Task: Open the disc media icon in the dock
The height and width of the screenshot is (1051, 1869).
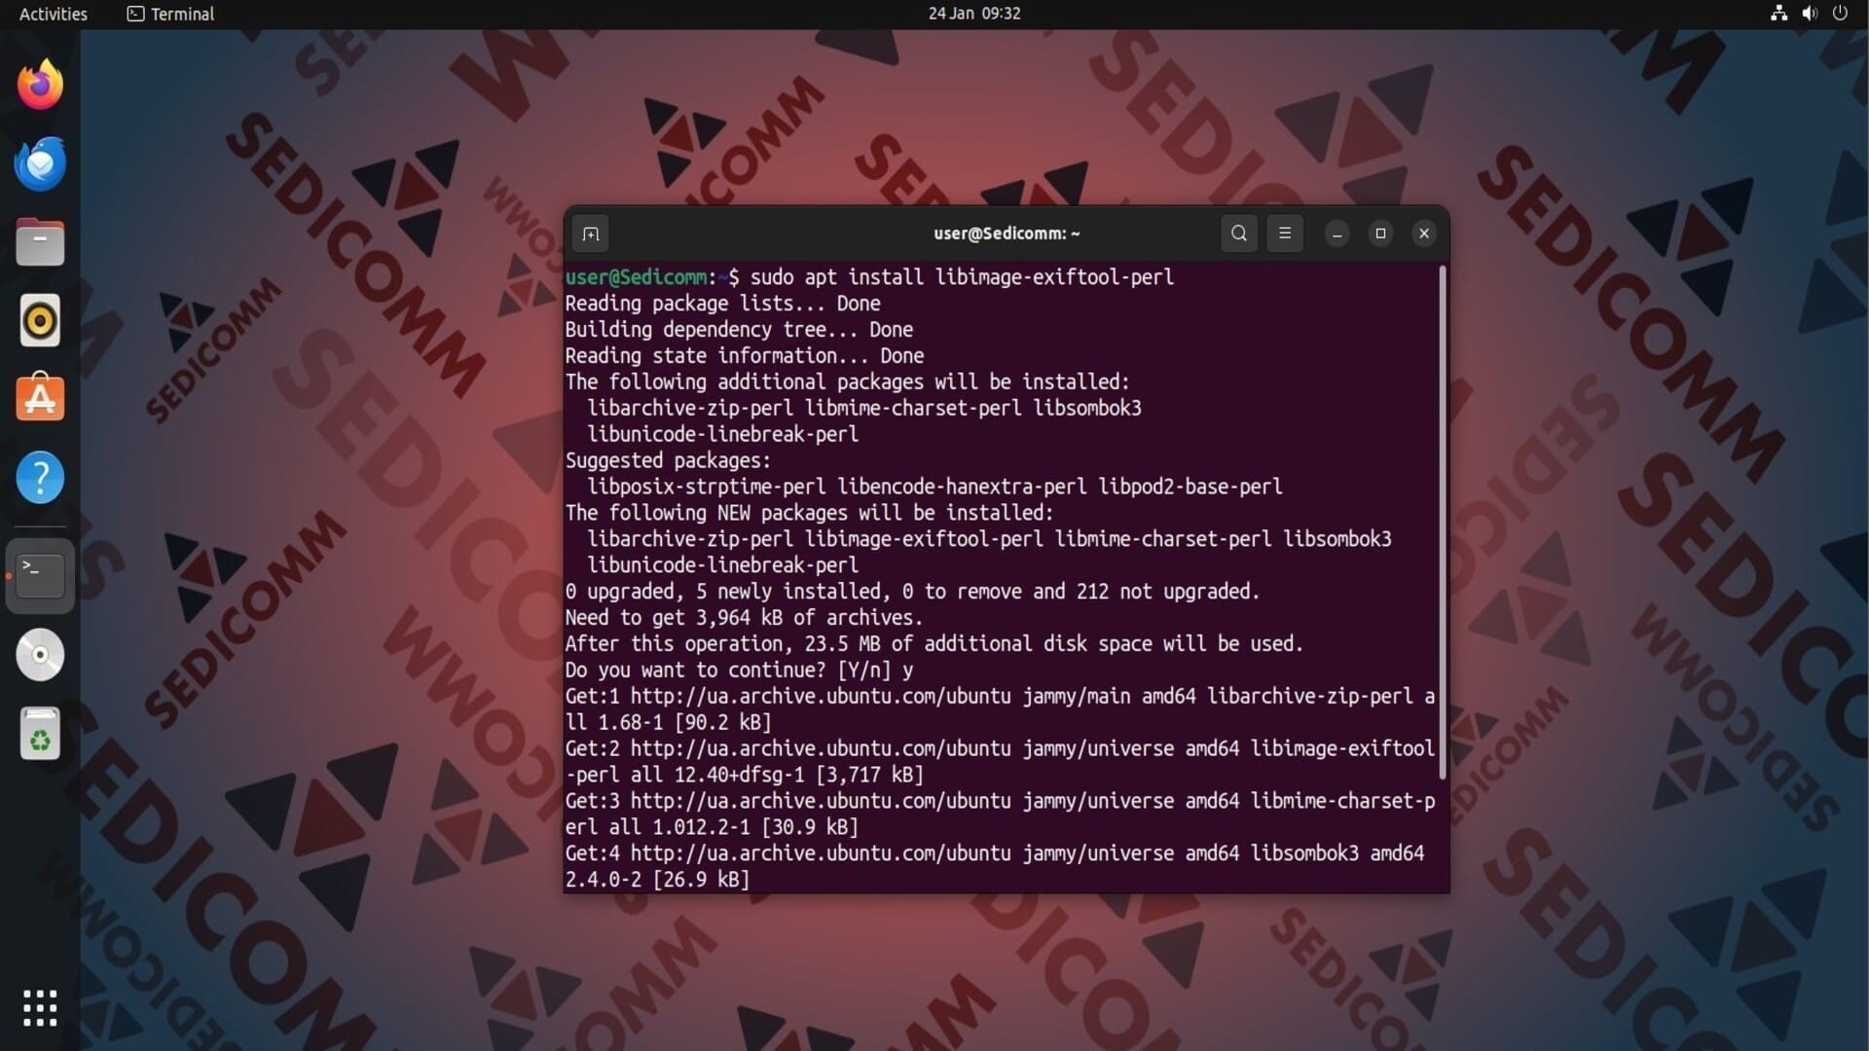Action: [40, 655]
